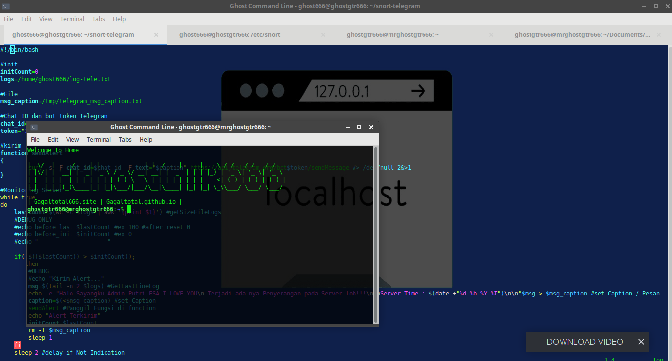The height and width of the screenshot is (361, 672).
Task: Close the /etc/snort tab
Action: (323, 35)
